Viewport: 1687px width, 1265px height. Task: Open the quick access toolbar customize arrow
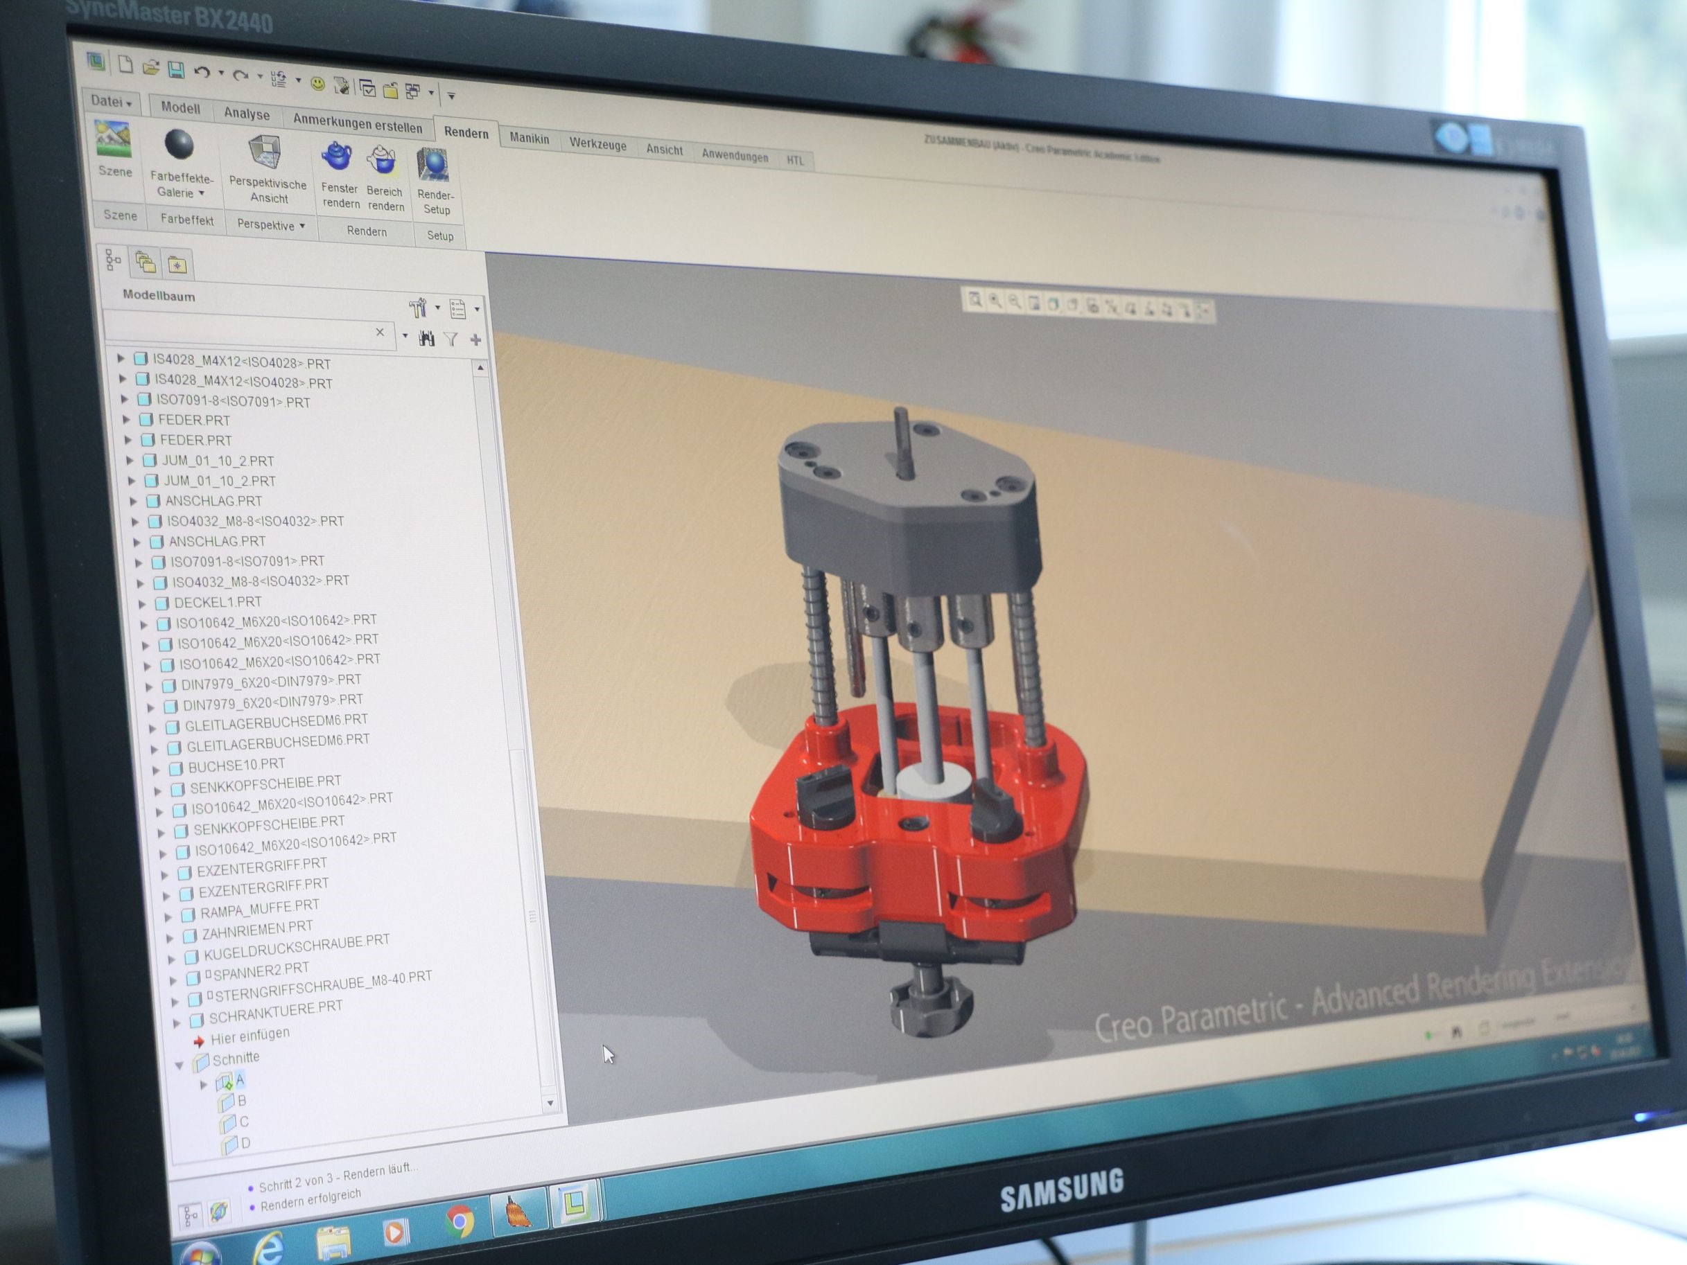(451, 96)
